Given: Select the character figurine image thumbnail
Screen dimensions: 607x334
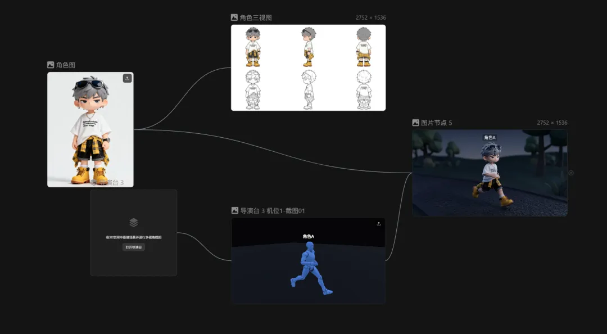Looking at the screenshot, I should (90, 129).
